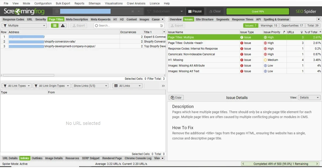Image resolution: width=322 pixels, height=168 pixels.
Task: Filter by Issues: 7
Action: click(x=250, y=26)
